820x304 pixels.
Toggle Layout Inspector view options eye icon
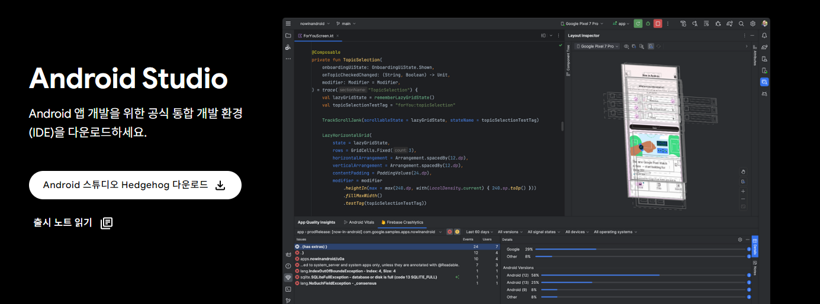626,46
